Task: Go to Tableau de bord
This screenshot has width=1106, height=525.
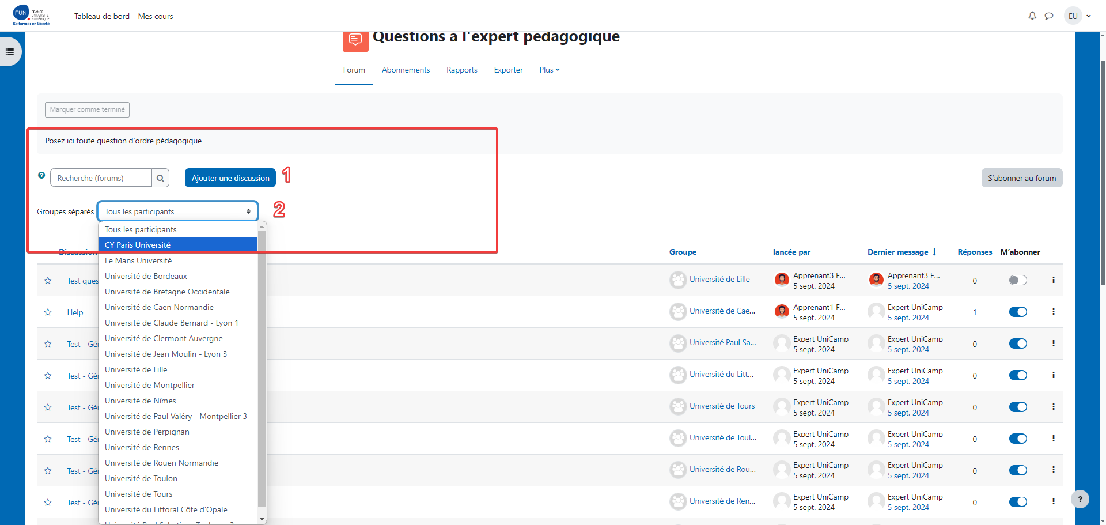Action: click(102, 16)
